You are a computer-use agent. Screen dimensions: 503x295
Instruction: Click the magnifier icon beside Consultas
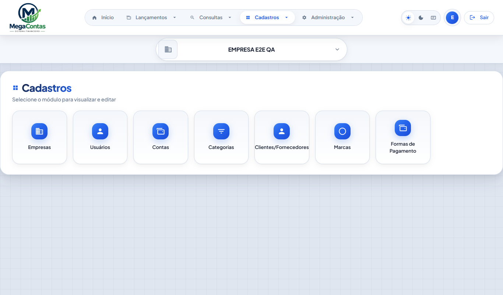[192, 18]
